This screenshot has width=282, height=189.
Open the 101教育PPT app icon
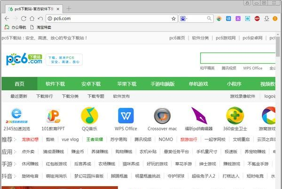click(x=53, y=116)
